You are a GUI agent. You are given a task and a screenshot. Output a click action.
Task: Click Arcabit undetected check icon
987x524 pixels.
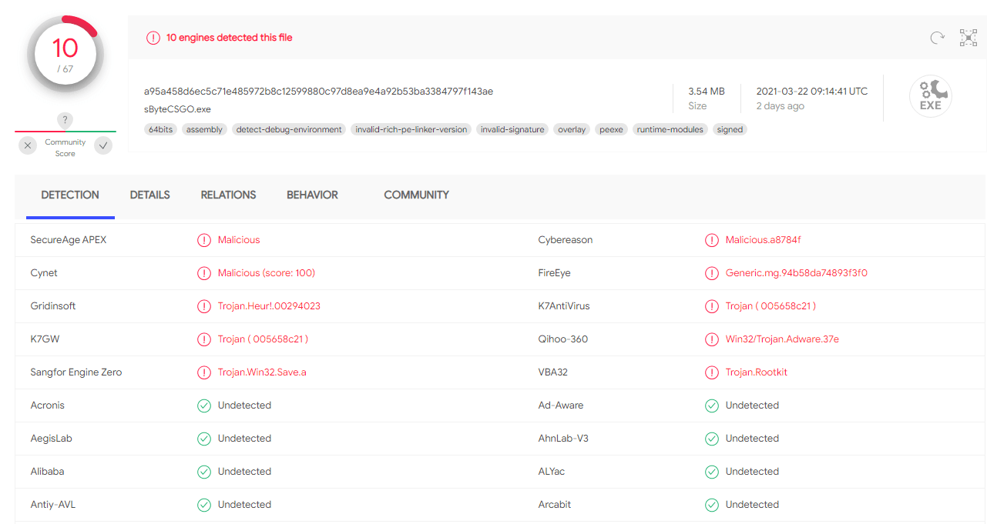(712, 505)
